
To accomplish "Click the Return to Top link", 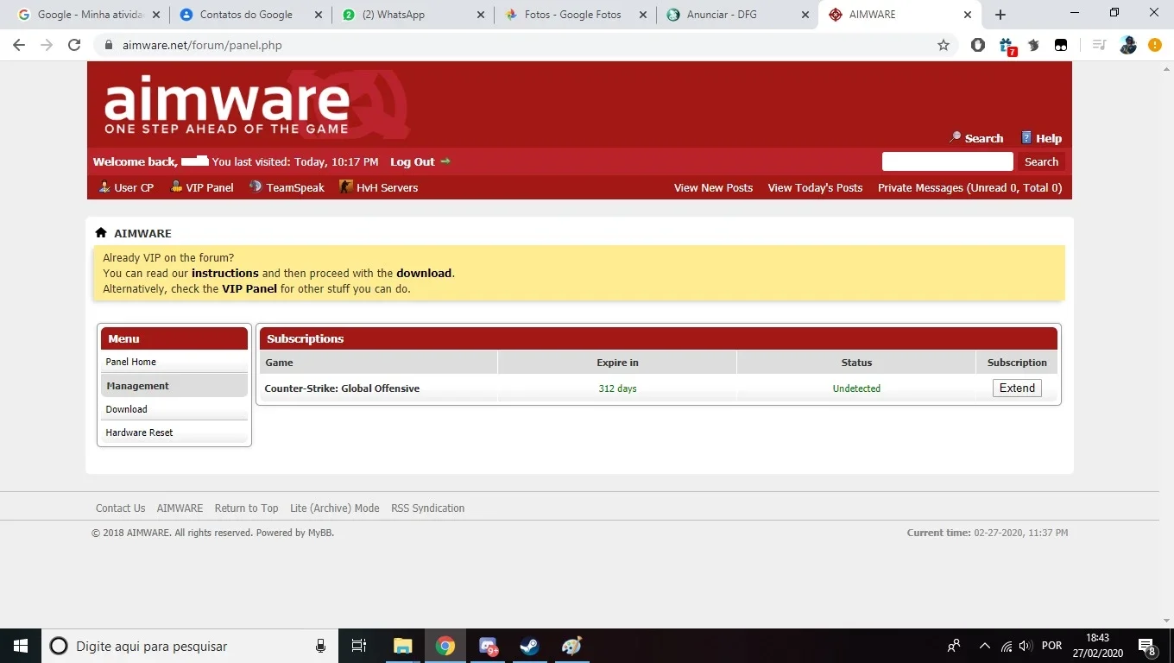I will (x=246, y=508).
